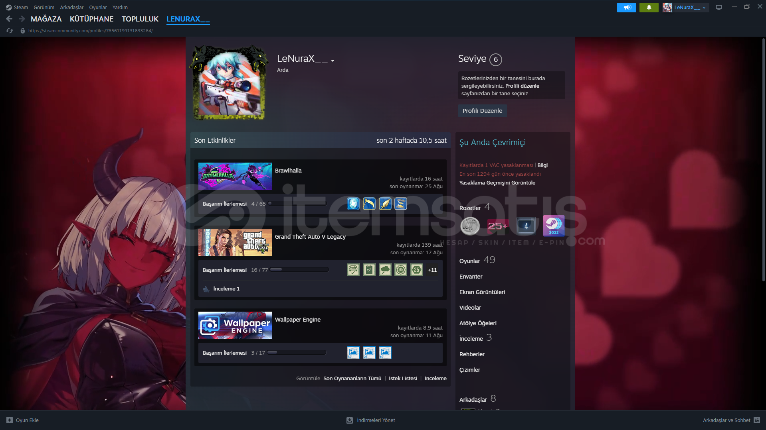
Task: Click the Brawlhalla achievement progress bar
Action: tap(297, 203)
